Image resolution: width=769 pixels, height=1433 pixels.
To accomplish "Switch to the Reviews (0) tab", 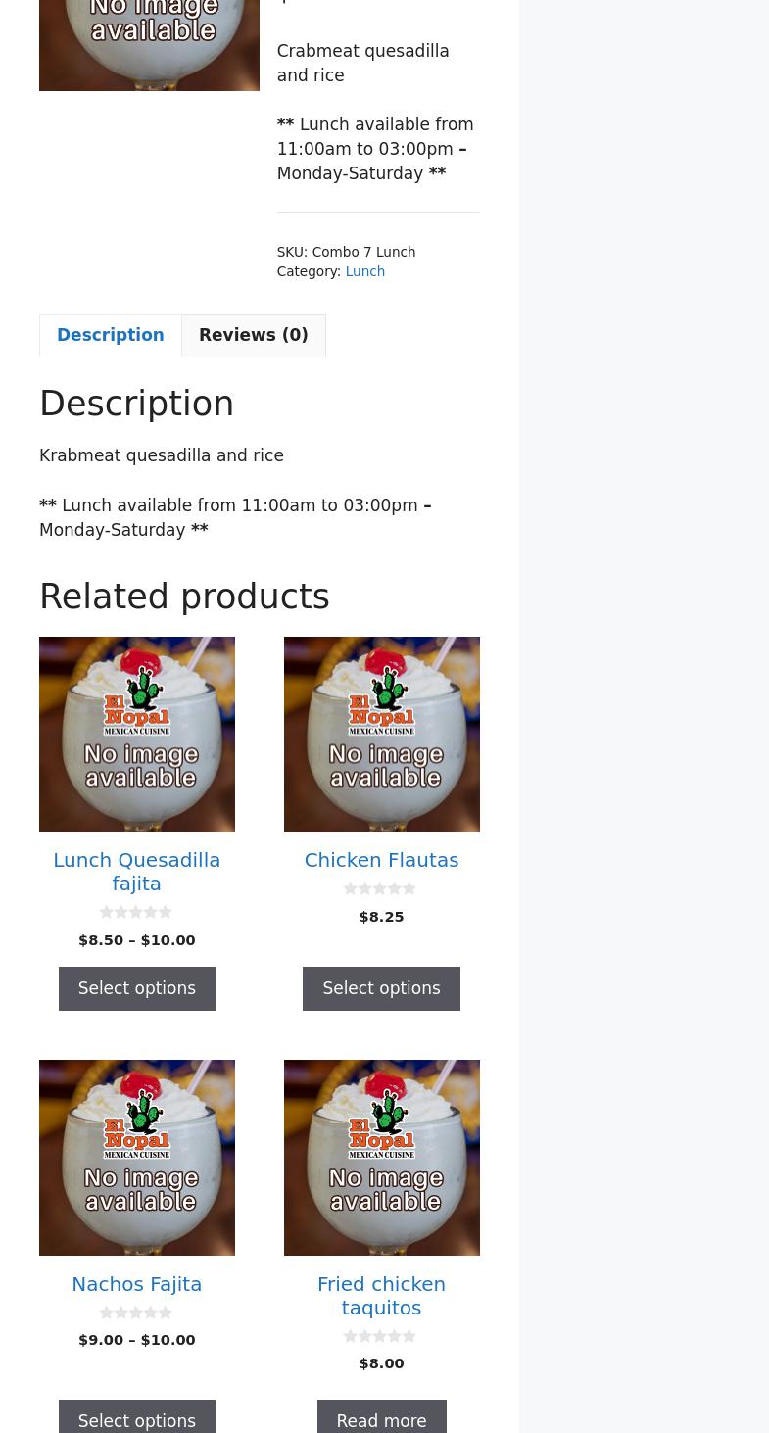I will click(x=253, y=335).
